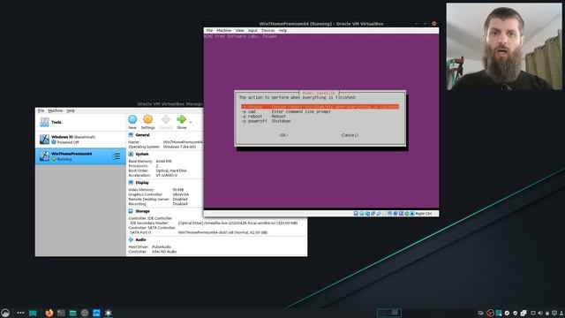Image resolution: width=565 pixels, height=318 pixels.
Task: Click optical disk icon in VM status bar
Action: tap(362, 214)
